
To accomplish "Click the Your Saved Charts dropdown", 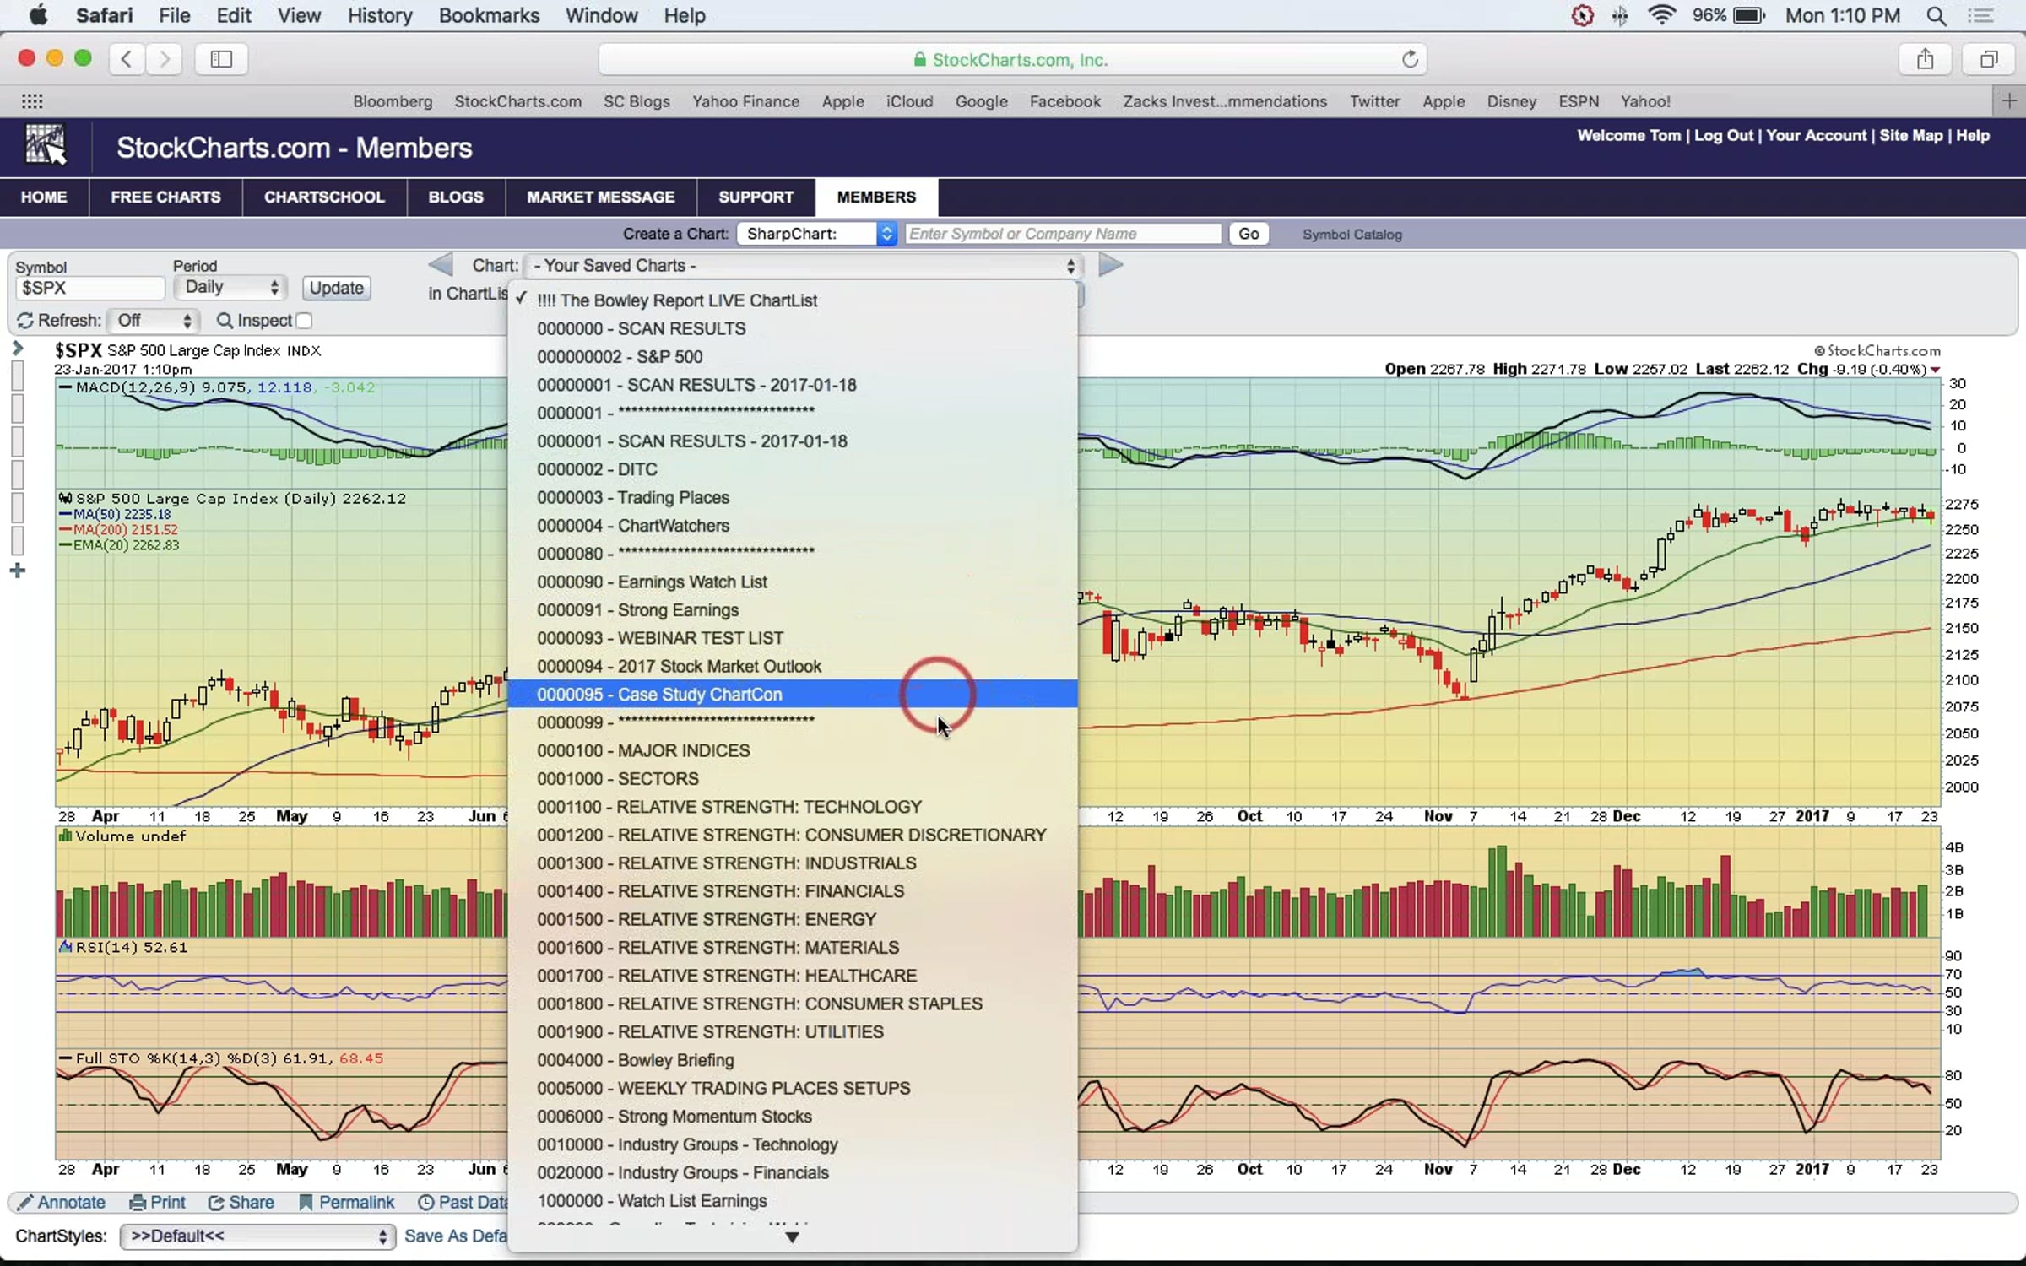I will click(802, 265).
